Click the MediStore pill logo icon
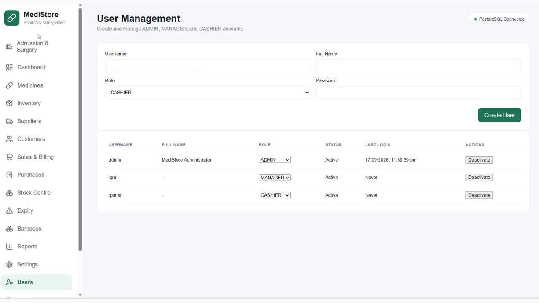539x303 pixels. [12, 18]
